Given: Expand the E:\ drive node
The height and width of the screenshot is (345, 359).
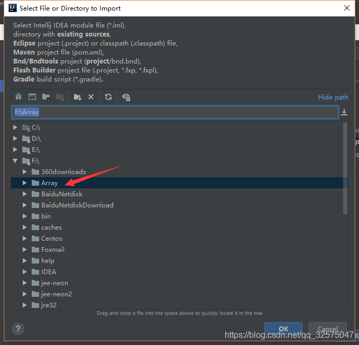Looking at the screenshot, I should coord(15,150).
